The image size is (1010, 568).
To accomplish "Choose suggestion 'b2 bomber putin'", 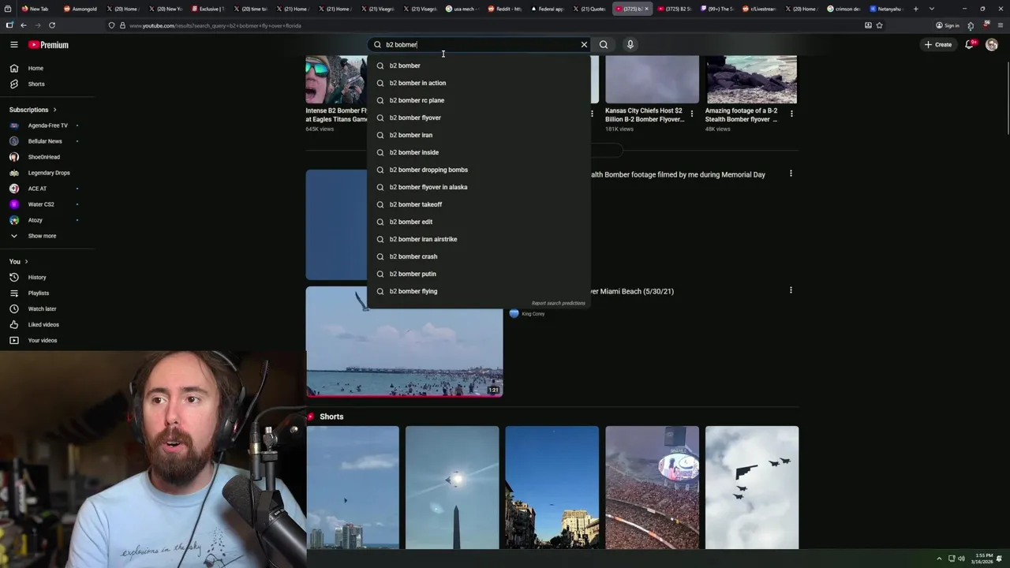I will (x=478, y=274).
